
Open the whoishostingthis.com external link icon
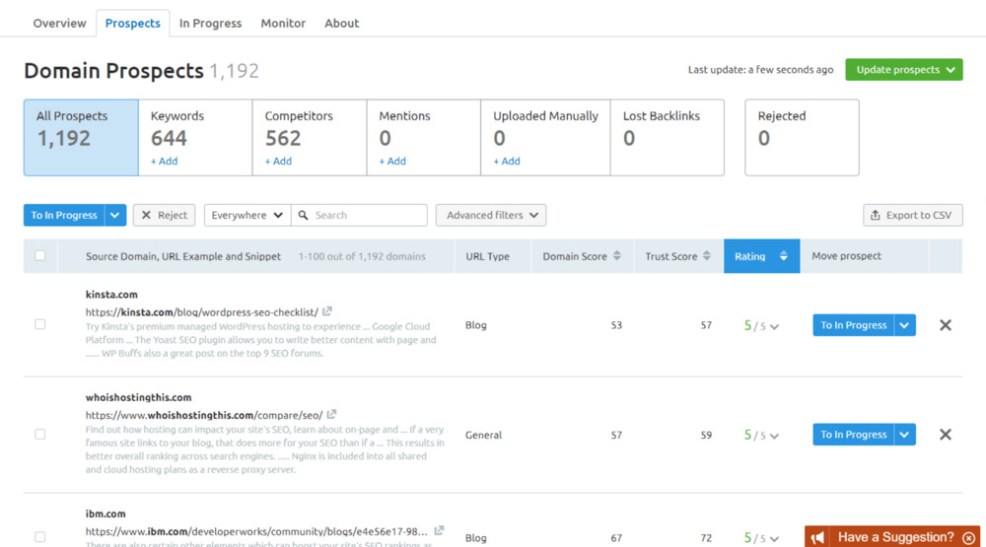331,414
